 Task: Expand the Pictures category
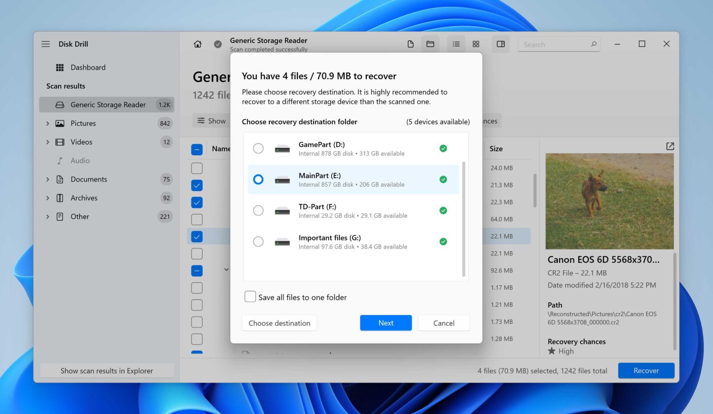pos(48,123)
